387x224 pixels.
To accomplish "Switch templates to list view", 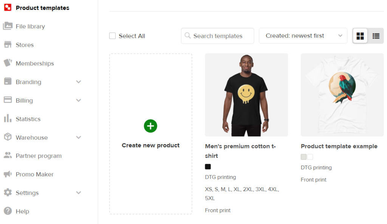I will tap(376, 36).
